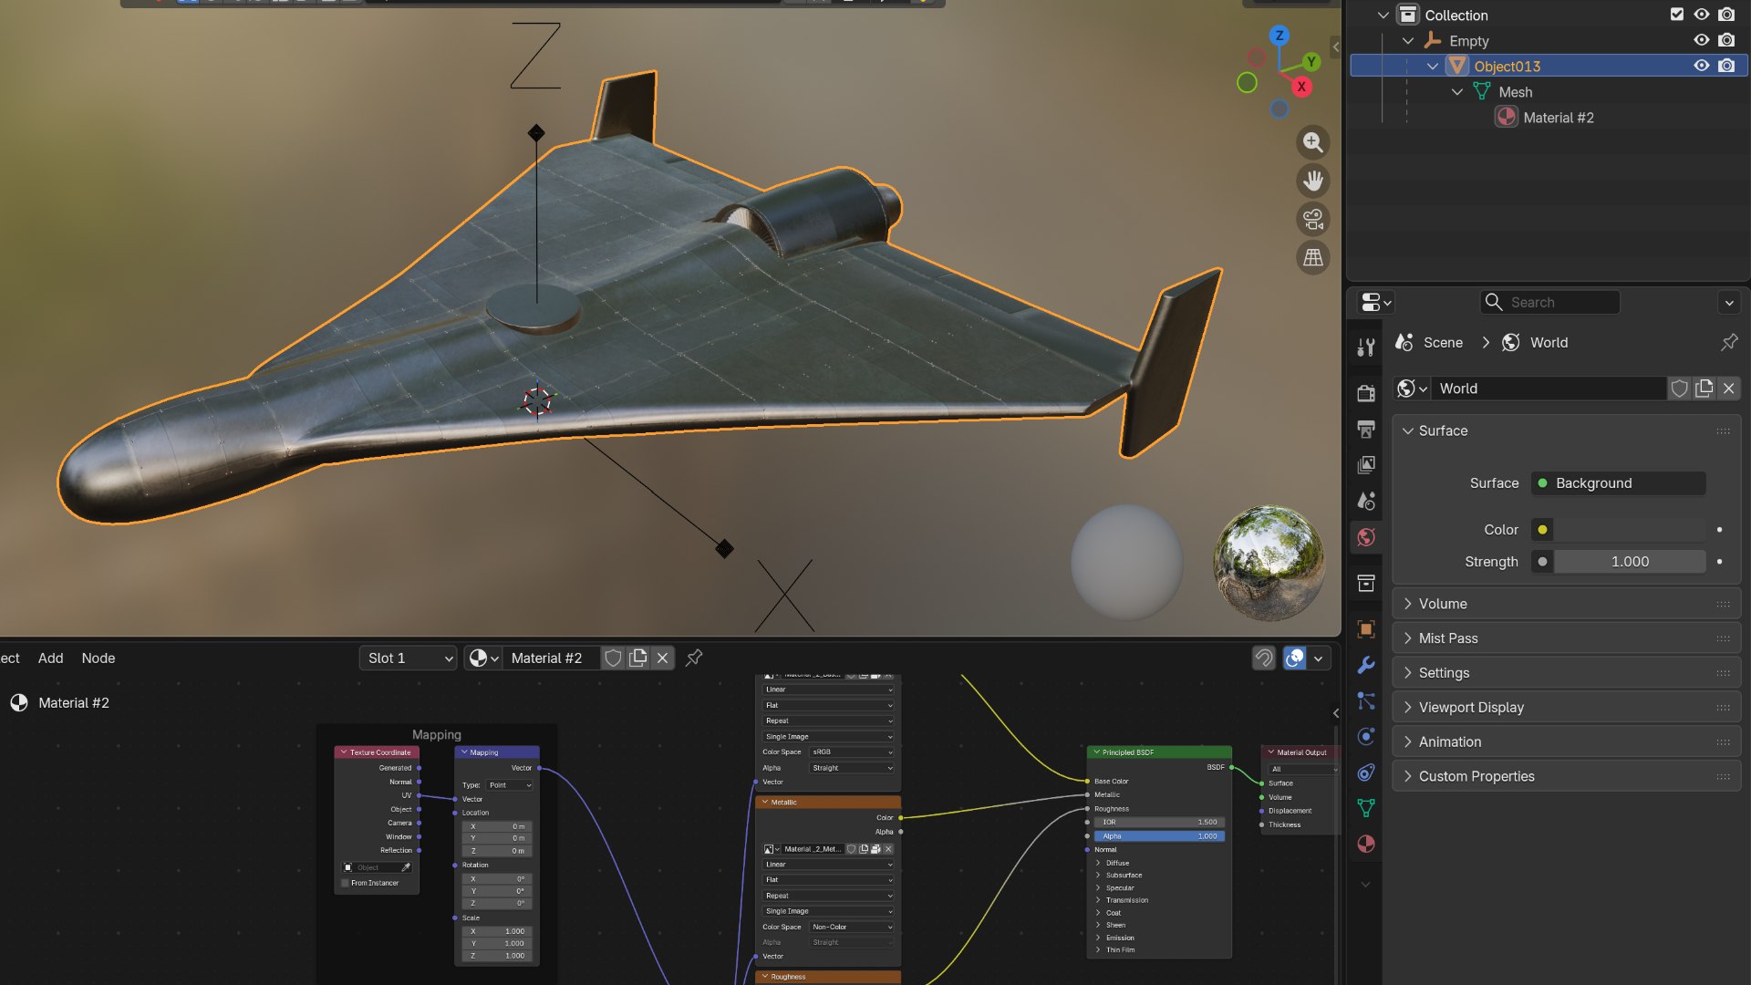Viewport: 1751px width, 985px height.
Task: Click the viewport zoom magnifier icon
Action: pyautogui.click(x=1313, y=142)
